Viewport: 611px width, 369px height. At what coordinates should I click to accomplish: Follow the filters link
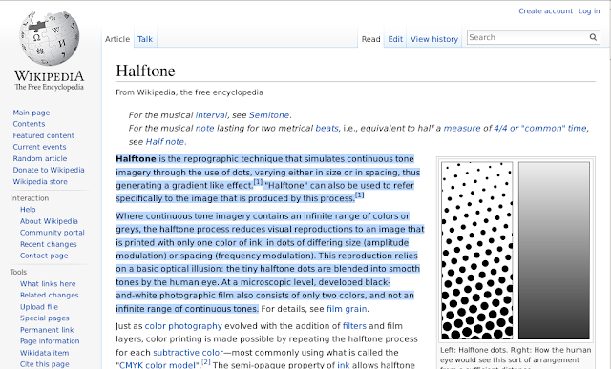pyautogui.click(x=354, y=326)
